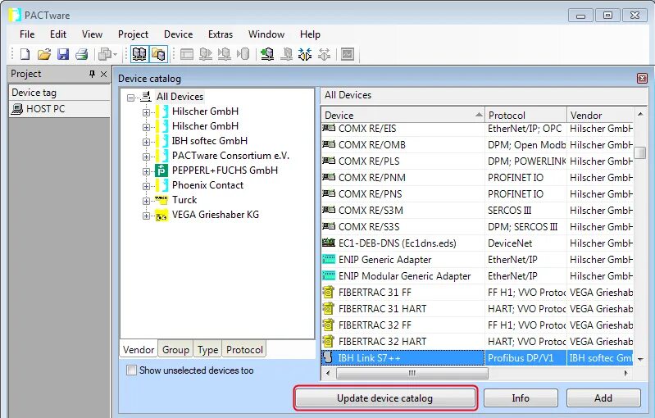Click the gray cylinder database toolbar icon
The width and height of the screenshot is (655, 418).
(243, 54)
